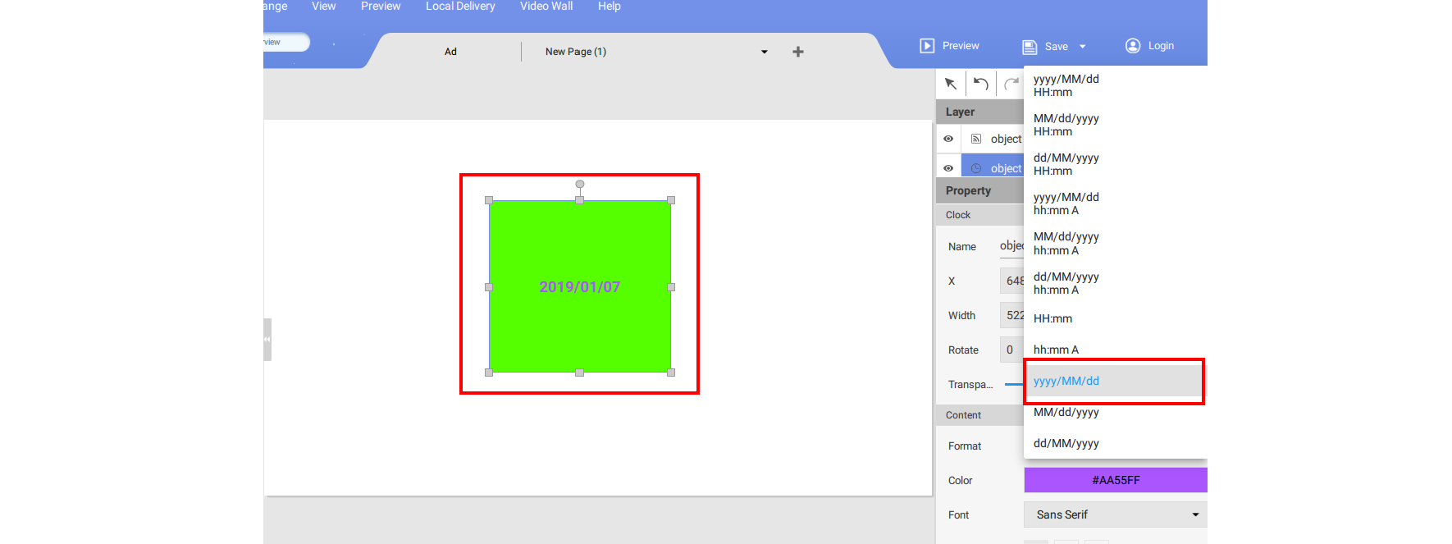
Task: Select the clock object layer icon
Action: pos(976,168)
